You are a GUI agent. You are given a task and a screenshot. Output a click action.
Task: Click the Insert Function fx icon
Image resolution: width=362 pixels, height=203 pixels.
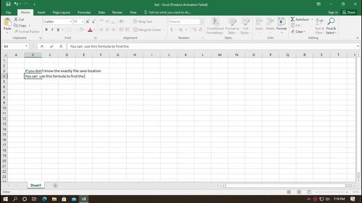point(61,46)
